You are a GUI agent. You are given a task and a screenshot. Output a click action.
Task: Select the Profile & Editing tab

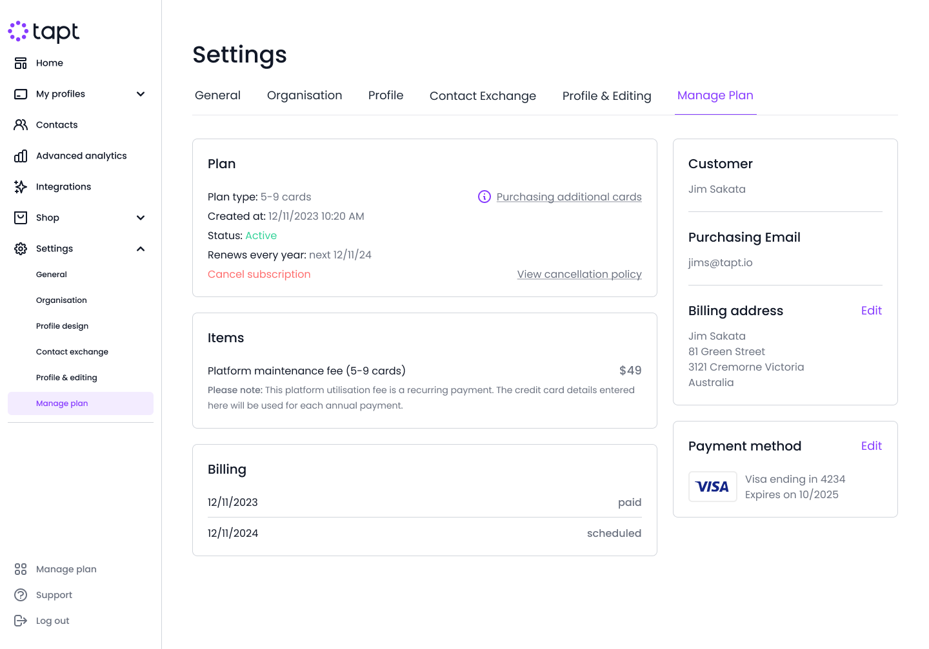pyautogui.click(x=606, y=96)
